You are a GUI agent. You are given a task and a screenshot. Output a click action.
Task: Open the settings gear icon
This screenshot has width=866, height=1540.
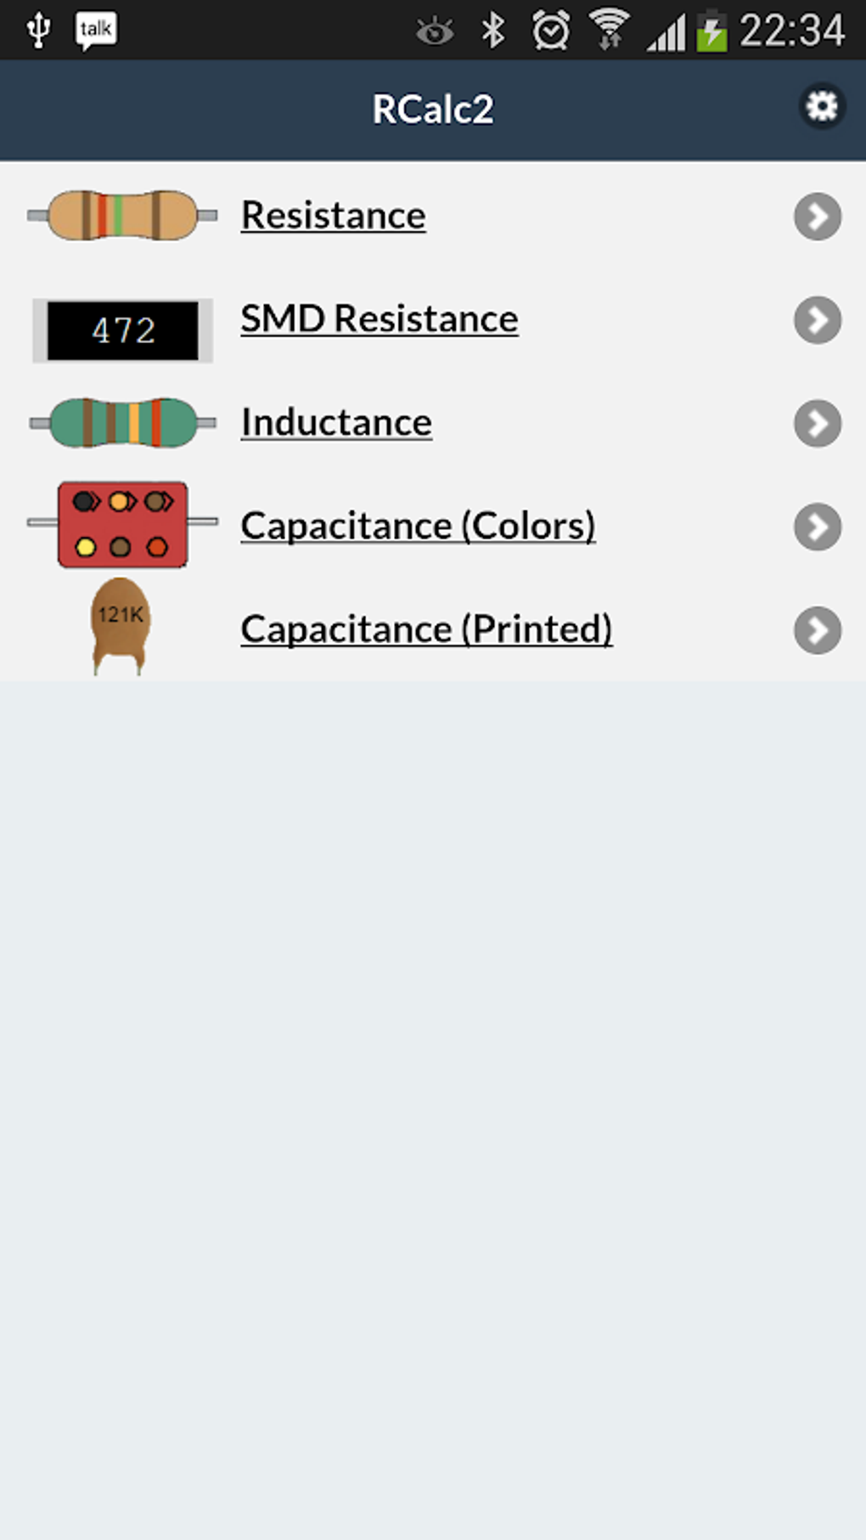[820, 106]
